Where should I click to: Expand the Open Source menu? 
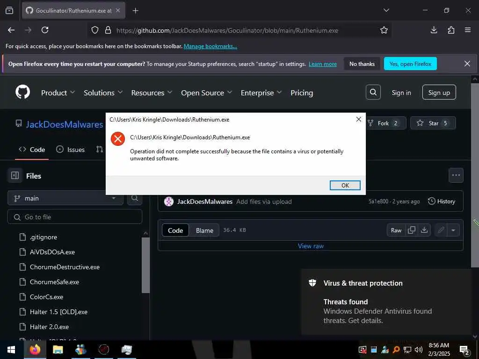[x=206, y=93]
